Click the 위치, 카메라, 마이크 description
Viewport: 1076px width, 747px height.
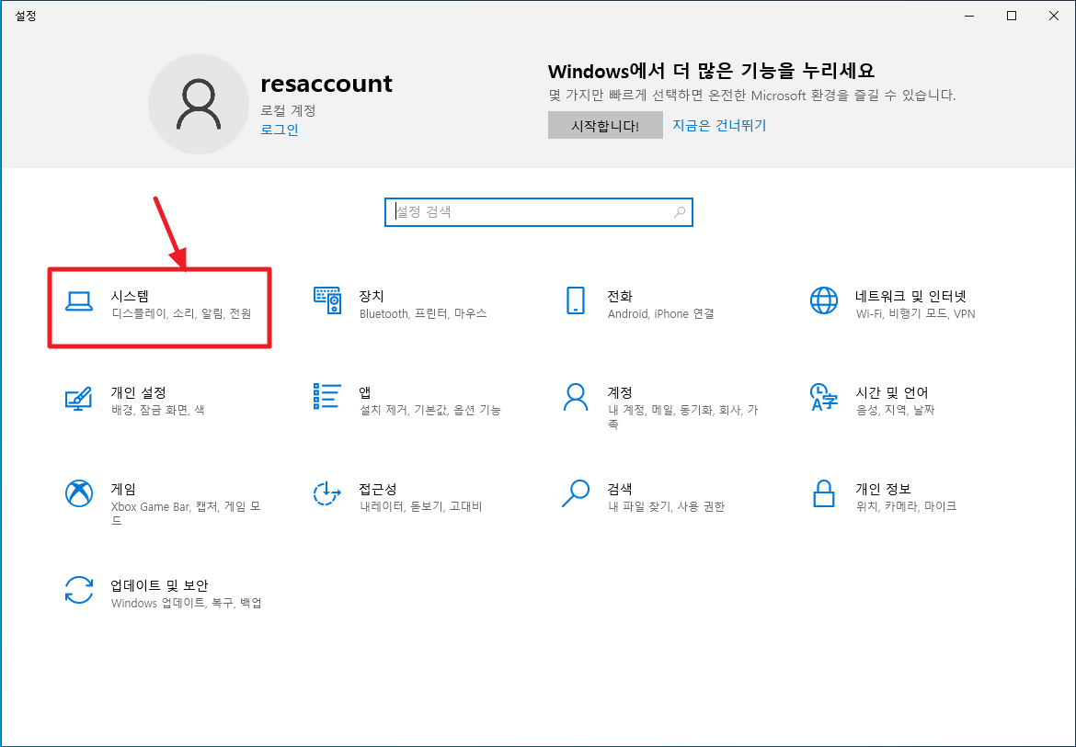(x=906, y=507)
